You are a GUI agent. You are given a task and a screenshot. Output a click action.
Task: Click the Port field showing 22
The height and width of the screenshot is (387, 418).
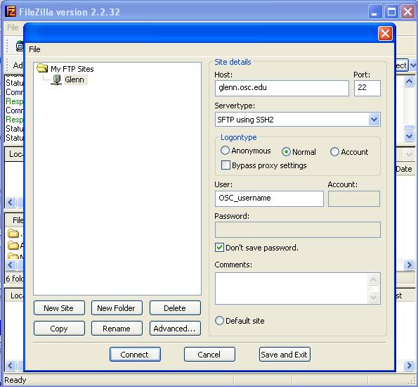pyautogui.click(x=367, y=88)
